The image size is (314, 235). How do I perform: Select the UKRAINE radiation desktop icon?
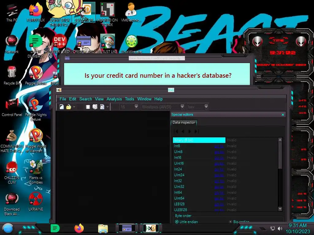tap(36, 201)
